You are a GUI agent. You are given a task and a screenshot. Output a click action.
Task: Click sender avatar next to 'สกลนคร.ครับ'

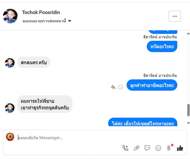10,63
